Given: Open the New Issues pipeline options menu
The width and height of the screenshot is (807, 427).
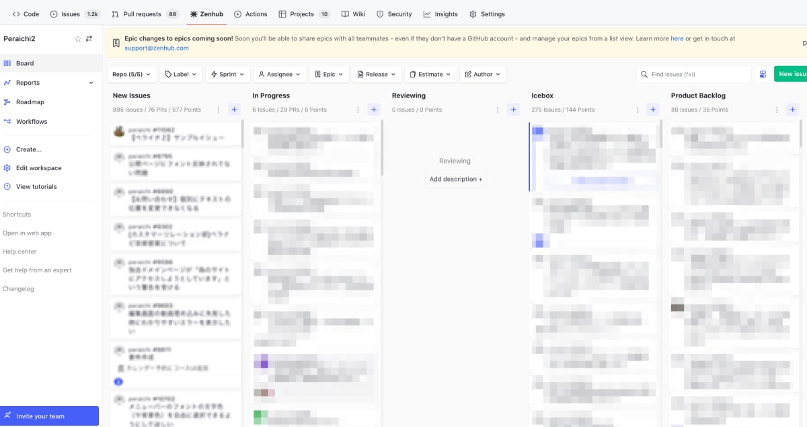Looking at the screenshot, I should tap(218, 110).
